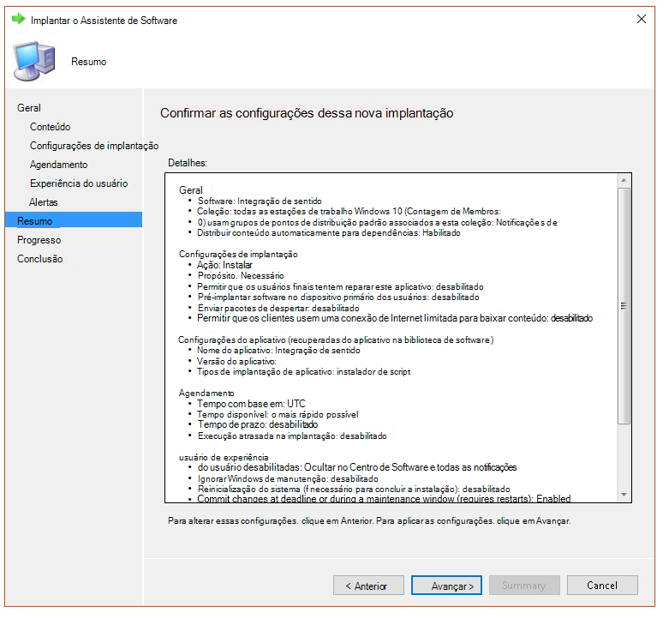669x619 pixels.
Task: Click 'Tempo de prazo: desabilitado' line
Action: pos(258,424)
